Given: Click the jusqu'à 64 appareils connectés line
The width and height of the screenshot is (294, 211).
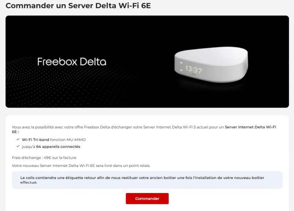Looking at the screenshot, I should point(51,146).
